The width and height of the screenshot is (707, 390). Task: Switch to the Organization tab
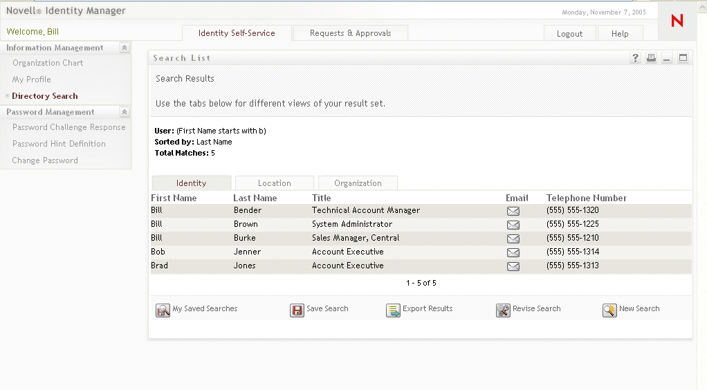pos(358,183)
